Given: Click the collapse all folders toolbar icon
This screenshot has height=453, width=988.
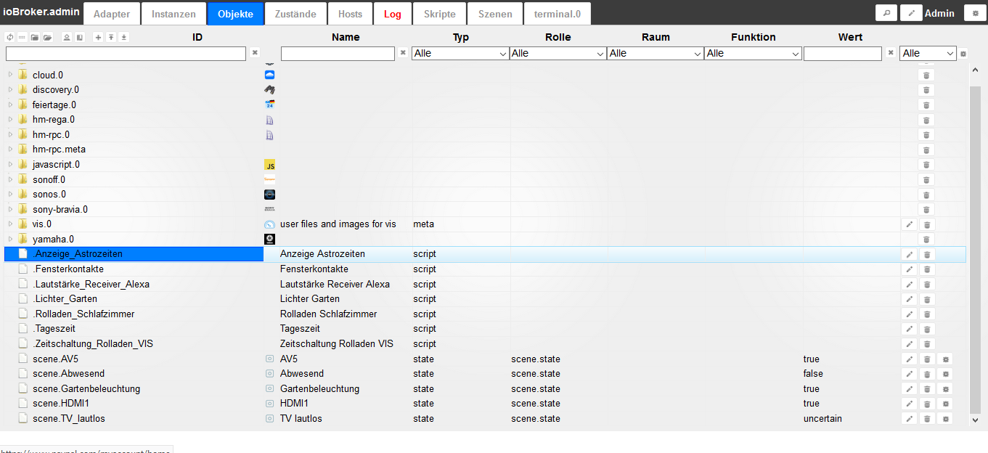Looking at the screenshot, I should coord(35,37).
